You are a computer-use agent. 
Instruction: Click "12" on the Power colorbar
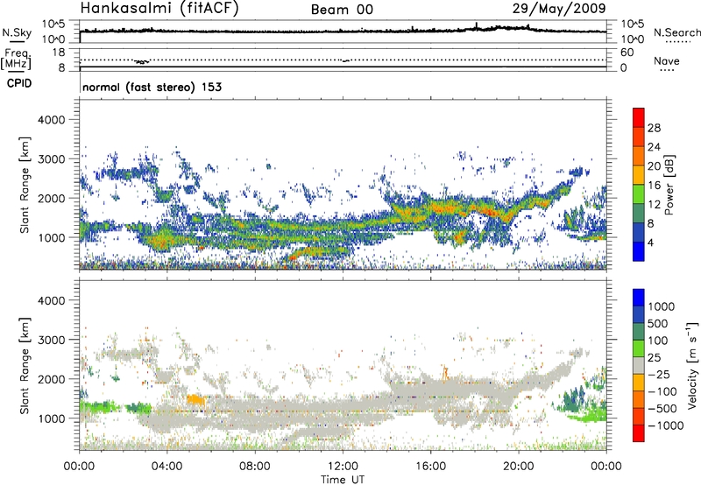pos(654,205)
